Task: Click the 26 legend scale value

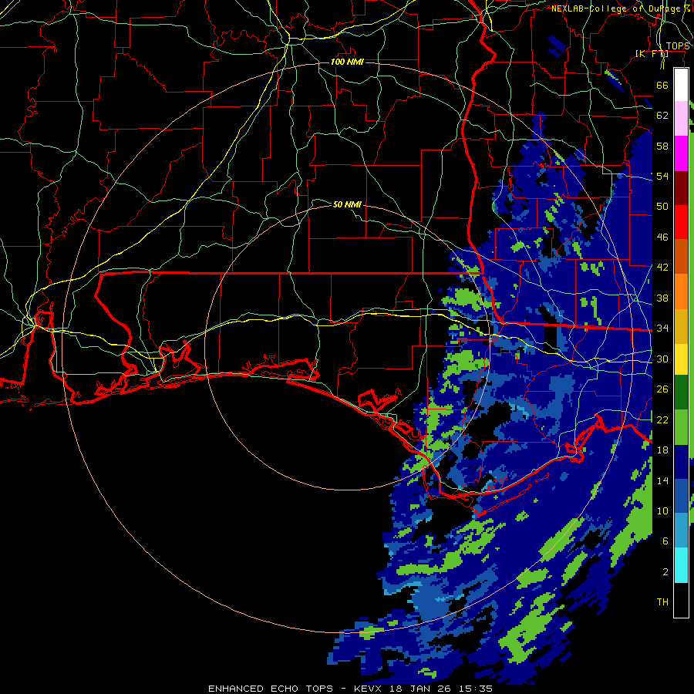Action: coord(662,389)
